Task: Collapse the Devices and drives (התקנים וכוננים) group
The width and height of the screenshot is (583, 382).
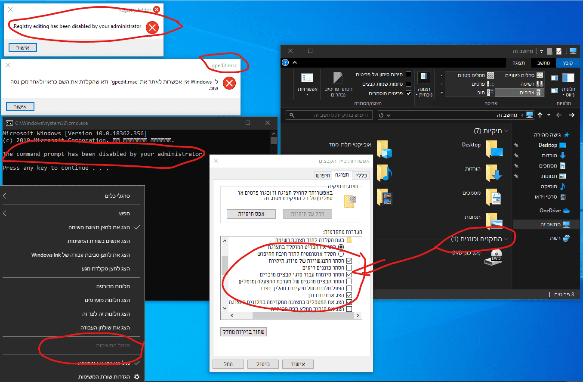Action: coord(506,239)
